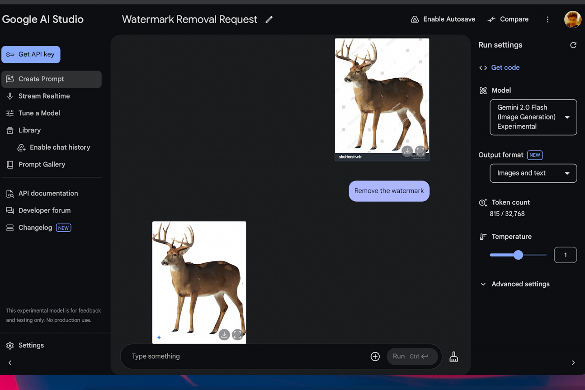The image size is (585, 390).
Task: Open Prompt Gallery from sidebar
Action: (x=42, y=165)
